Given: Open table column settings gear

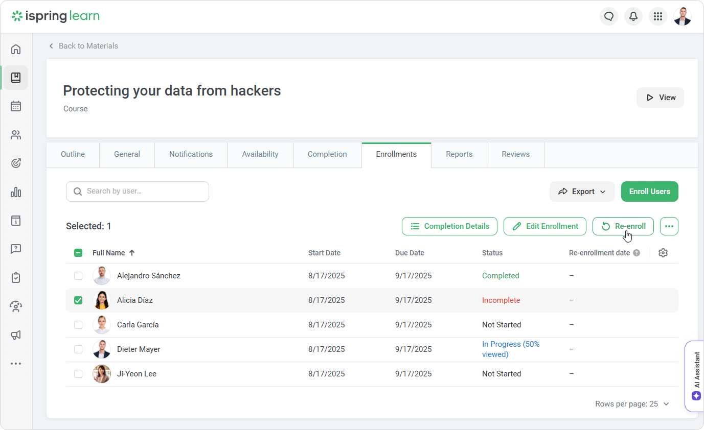Looking at the screenshot, I should [x=663, y=253].
